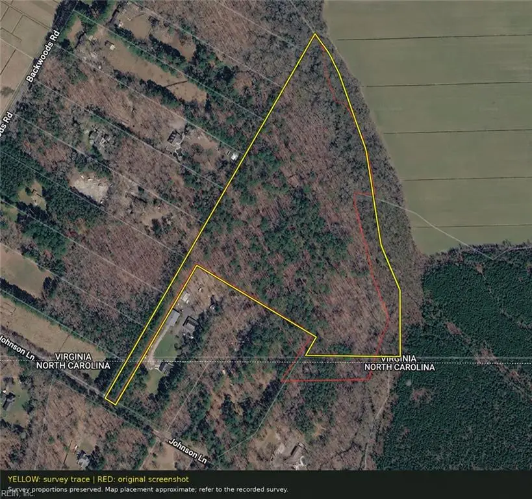
Task: Click the NORTH CAROLINA label on the right
Action: click(x=399, y=367)
